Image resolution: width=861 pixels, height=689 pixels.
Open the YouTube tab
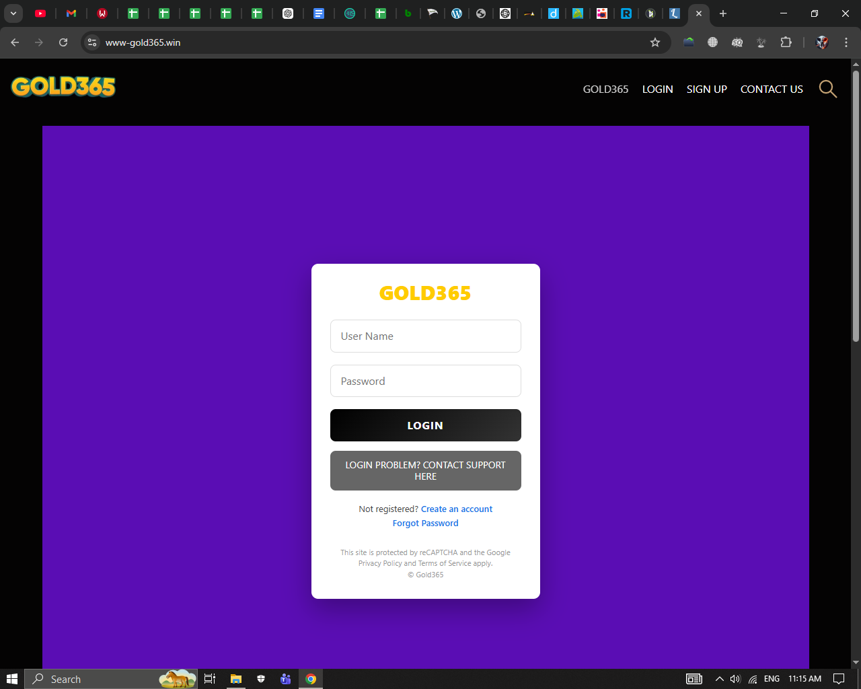pyautogui.click(x=40, y=13)
